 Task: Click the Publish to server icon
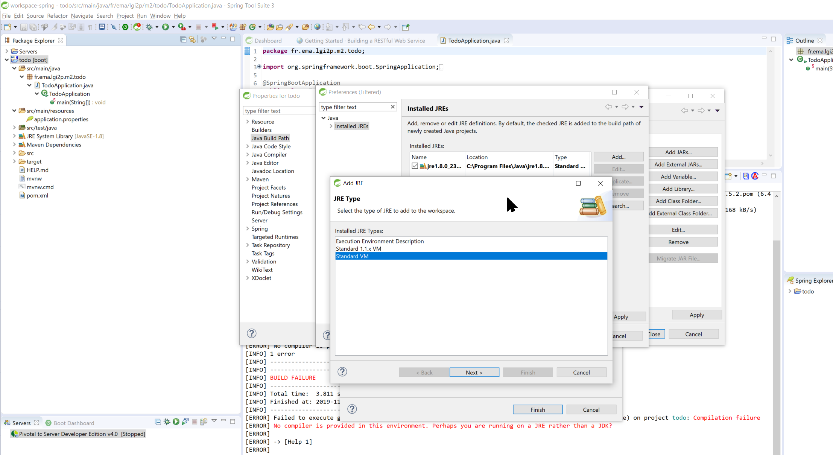click(x=204, y=422)
